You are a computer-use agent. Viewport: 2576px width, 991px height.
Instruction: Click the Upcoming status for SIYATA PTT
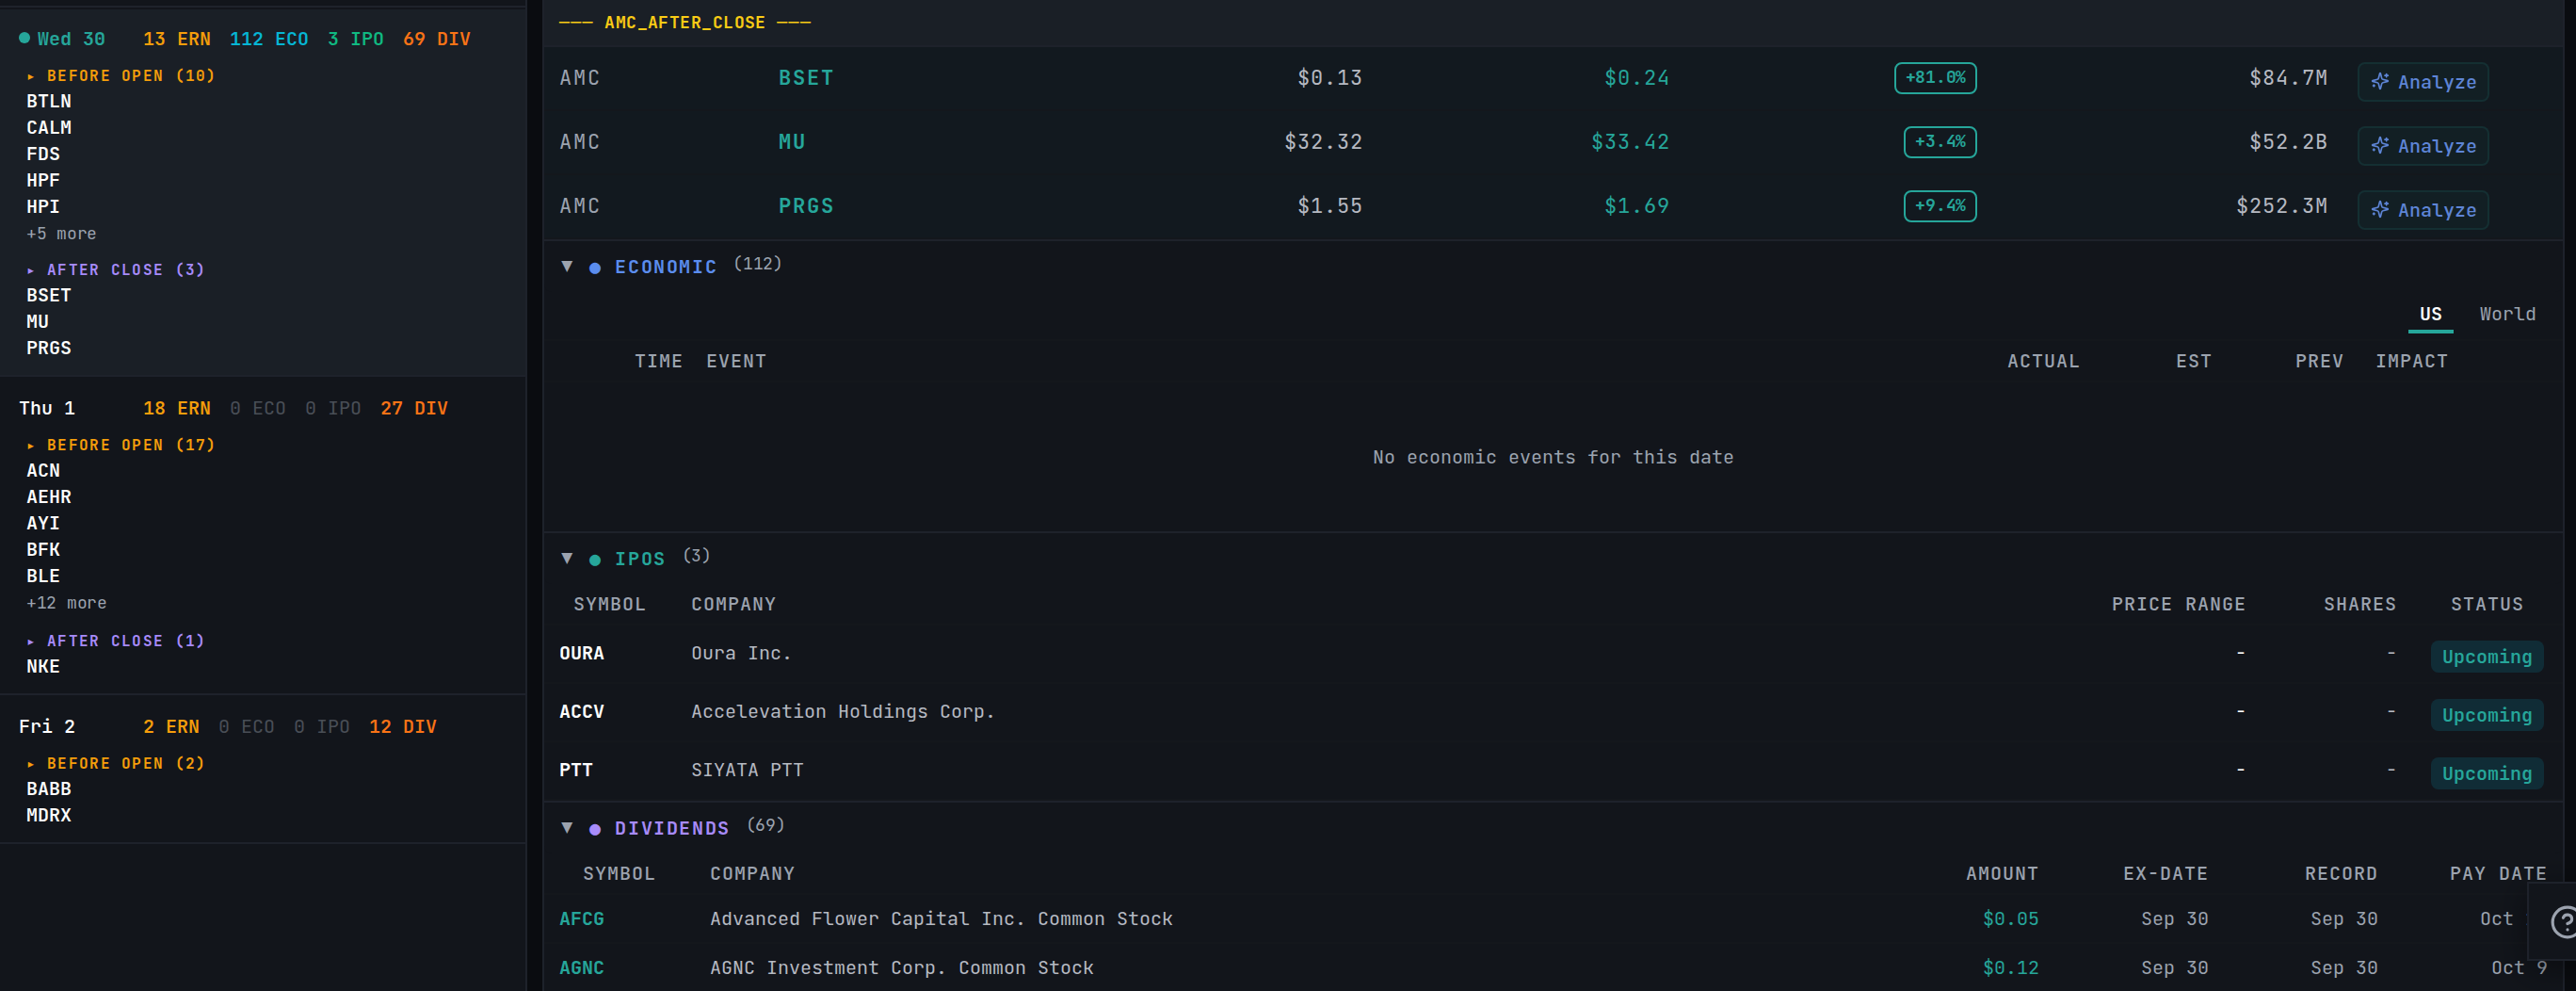coord(2487,773)
